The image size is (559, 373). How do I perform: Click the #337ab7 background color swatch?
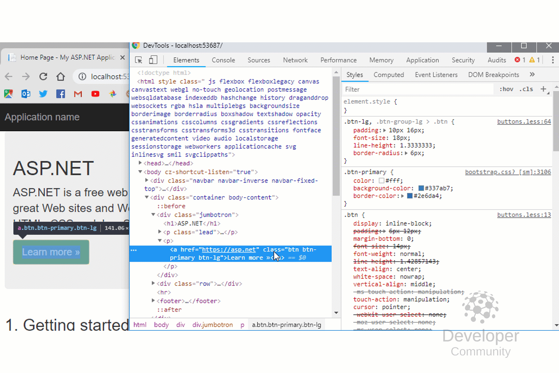tap(421, 188)
